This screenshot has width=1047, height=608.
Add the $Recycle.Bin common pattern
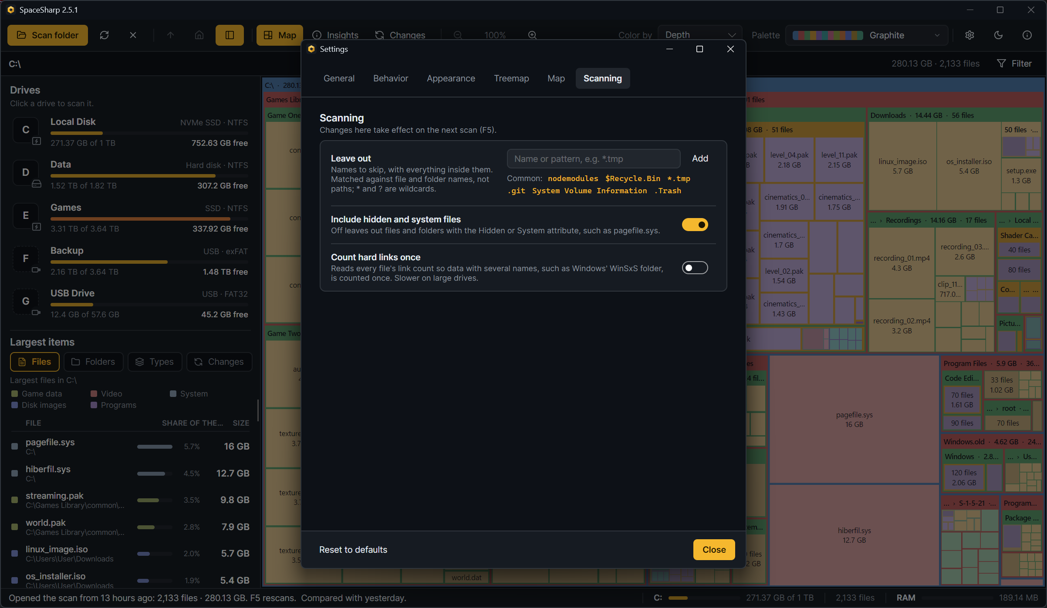(632, 178)
